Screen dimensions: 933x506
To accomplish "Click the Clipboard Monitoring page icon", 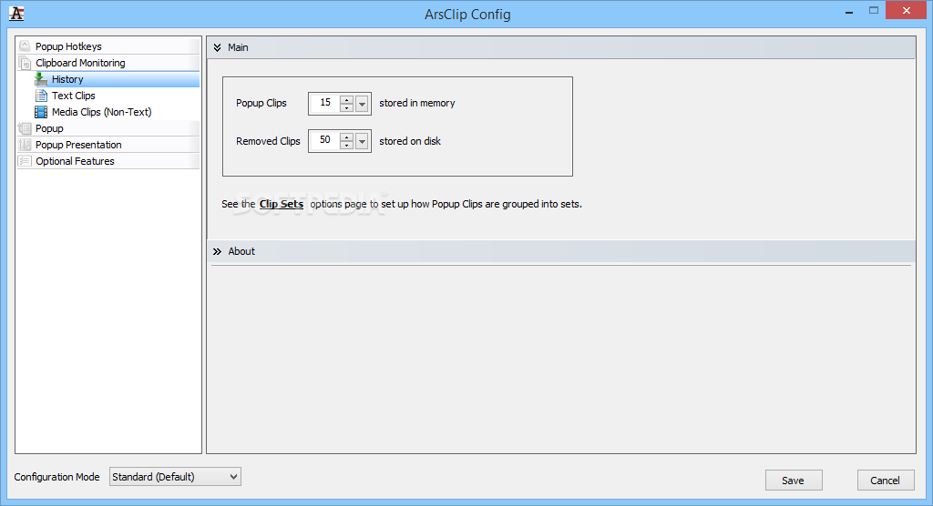I will [25, 63].
